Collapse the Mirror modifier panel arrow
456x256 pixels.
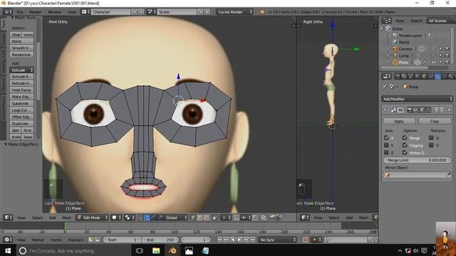[385, 110]
